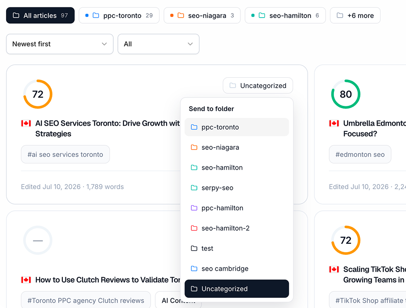The height and width of the screenshot is (308, 406).
Task: Click the empty score ring on Clutch Reviews card
Action: [x=38, y=240]
